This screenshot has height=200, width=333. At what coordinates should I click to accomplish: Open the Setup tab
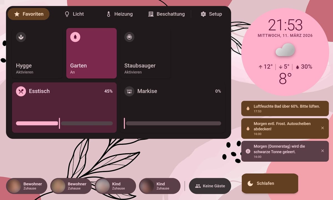click(x=211, y=14)
